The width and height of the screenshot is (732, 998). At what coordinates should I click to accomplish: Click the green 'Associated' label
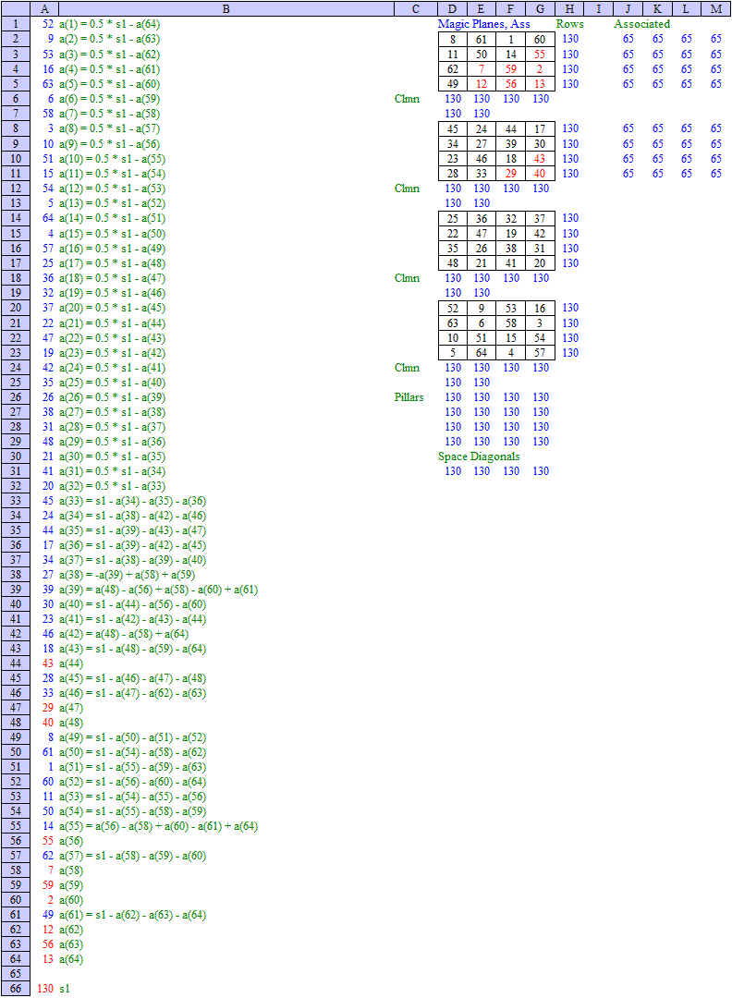pos(641,24)
